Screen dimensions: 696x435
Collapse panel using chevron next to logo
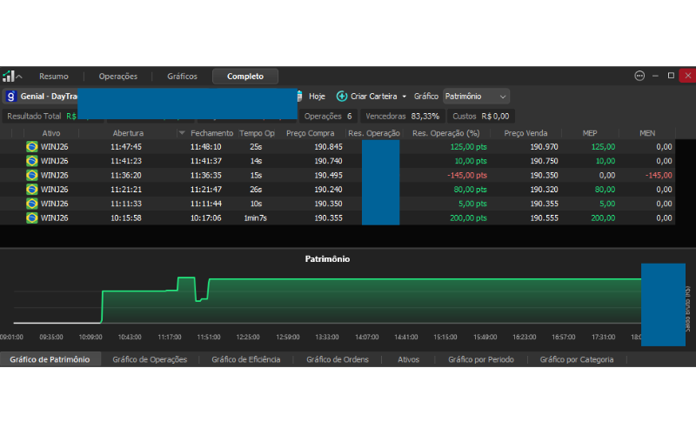[20, 77]
